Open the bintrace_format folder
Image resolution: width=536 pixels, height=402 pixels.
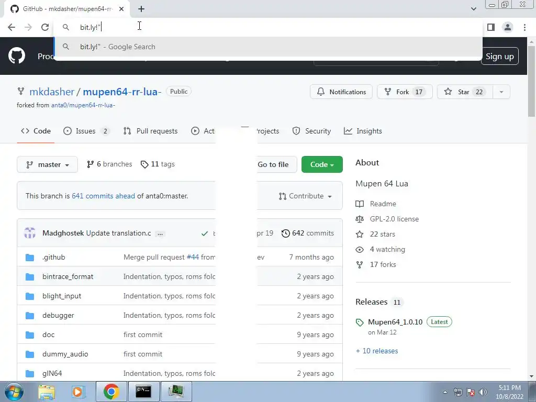coord(68,277)
